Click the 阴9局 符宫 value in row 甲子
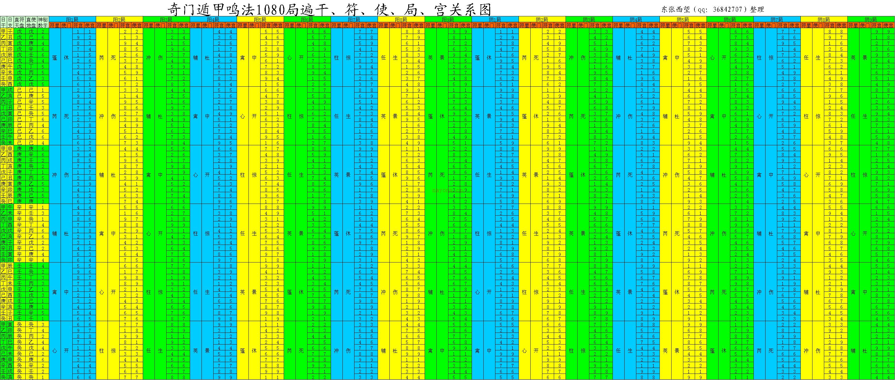 coord(876,31)
